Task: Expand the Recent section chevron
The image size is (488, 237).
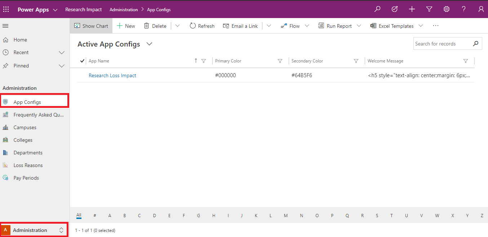Action: click(62, 52)
